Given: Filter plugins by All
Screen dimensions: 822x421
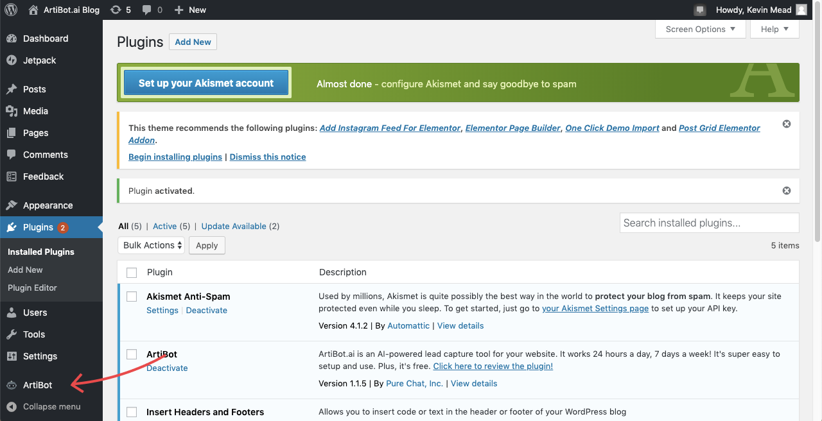Looking at the screenshot, I should [x=123, y=226].
